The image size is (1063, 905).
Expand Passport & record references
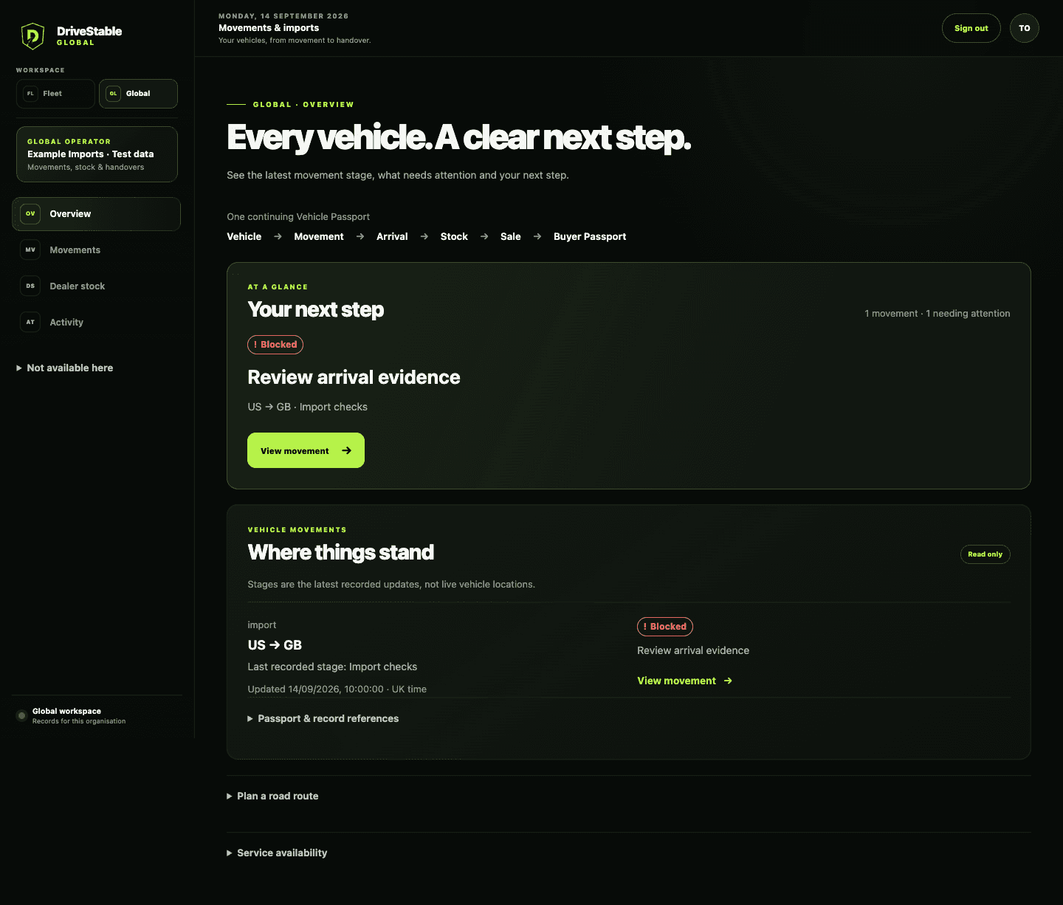click(323, 718)
